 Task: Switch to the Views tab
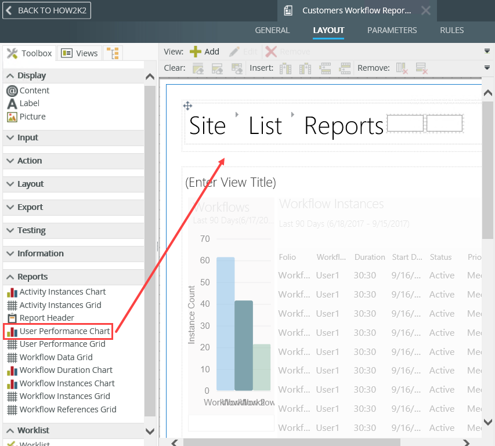coord(79,52)
